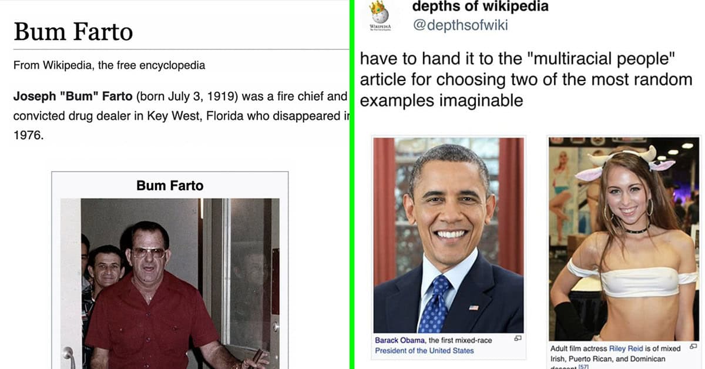This screenshot has height=369, width=705.
Task: Click the Bum Farto infobox title
Action: tap(170, 186)
